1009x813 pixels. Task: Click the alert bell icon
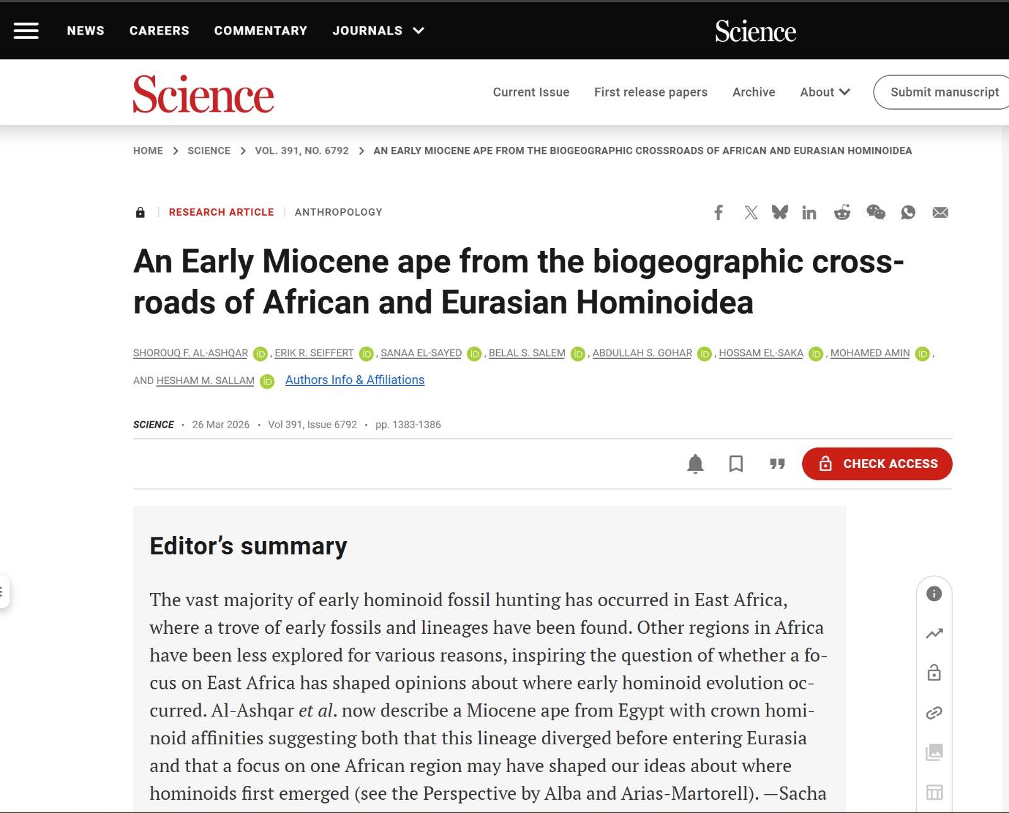pyautogui.click(x=695, y=464)
